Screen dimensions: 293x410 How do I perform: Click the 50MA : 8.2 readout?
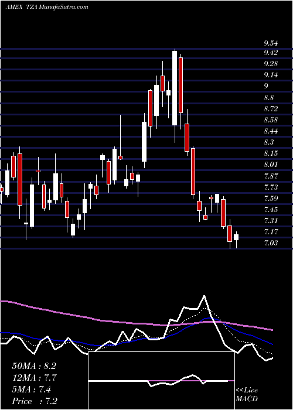[34, 366]
